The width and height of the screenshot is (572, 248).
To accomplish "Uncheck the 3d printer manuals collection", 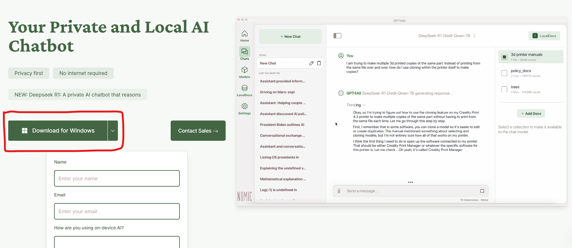I will 504,57.
